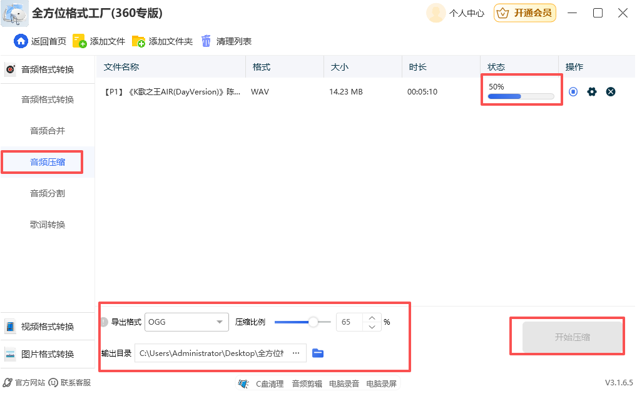The image size is (637, 396).
Task: Open settings gear for the WAV file
Action: 592,92
